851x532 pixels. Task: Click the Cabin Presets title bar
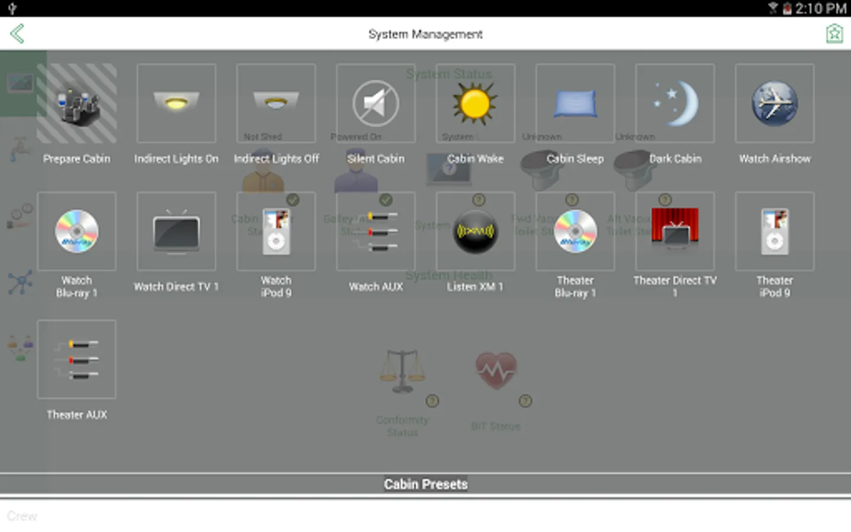(x=425, y=484)
